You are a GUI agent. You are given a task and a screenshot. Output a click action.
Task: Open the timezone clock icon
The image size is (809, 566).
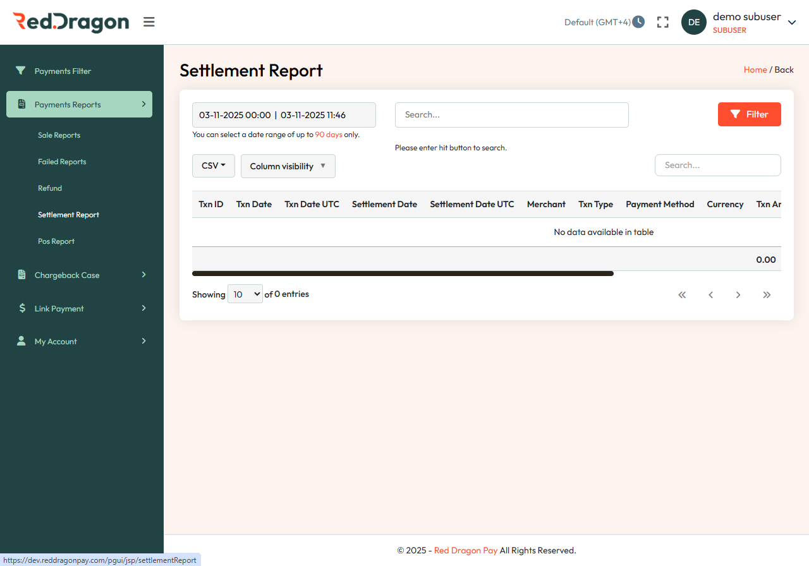(638, 21)
